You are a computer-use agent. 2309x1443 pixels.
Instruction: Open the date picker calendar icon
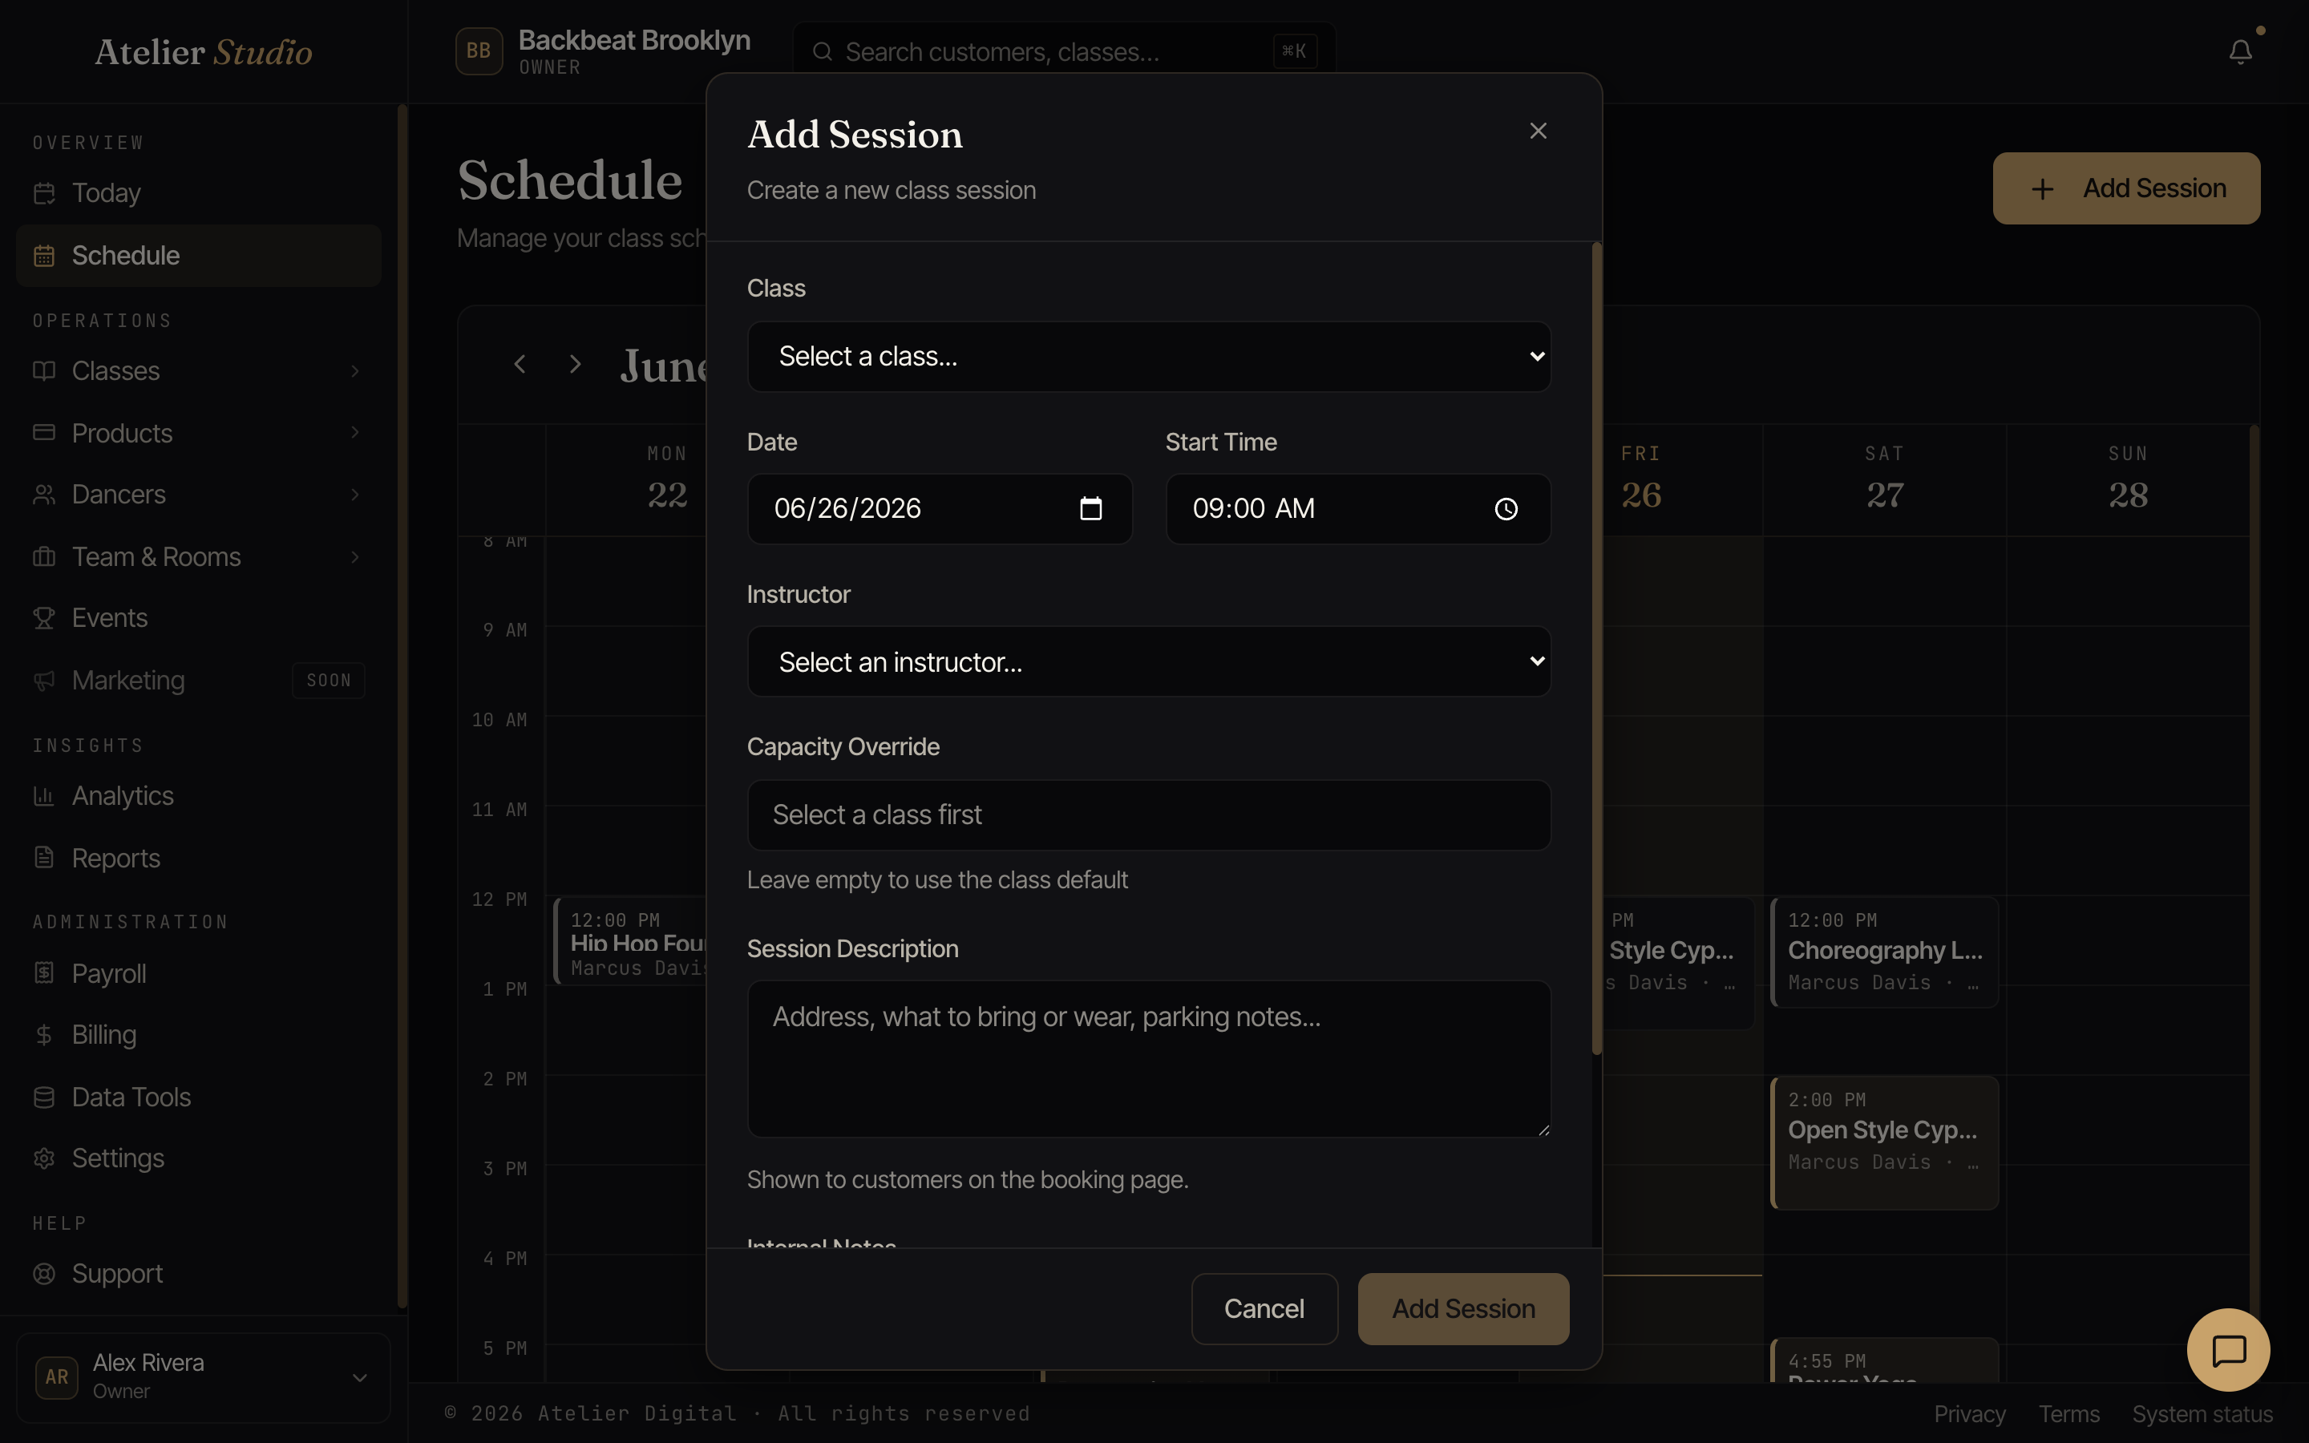(1090, 509)
